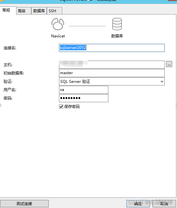Click the Navicat caption under logo

(x=58, y=36)
